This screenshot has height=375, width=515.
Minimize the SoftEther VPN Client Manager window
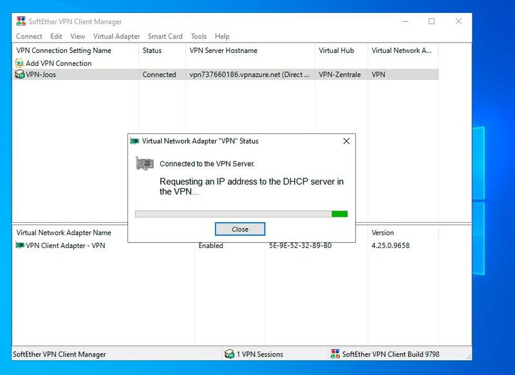click(x=406, y=21)
